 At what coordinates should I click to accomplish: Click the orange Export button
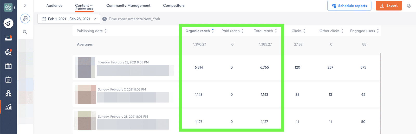(389, 6)
